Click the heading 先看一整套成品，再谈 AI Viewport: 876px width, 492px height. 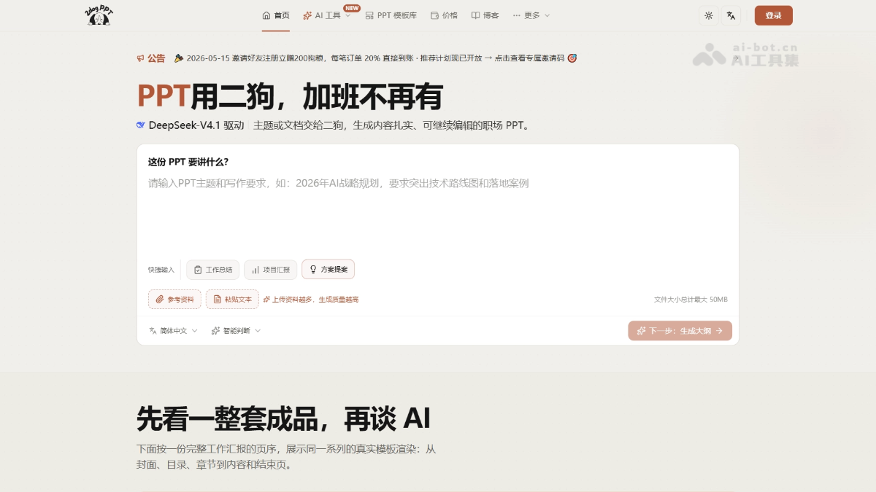click(283, 418)
